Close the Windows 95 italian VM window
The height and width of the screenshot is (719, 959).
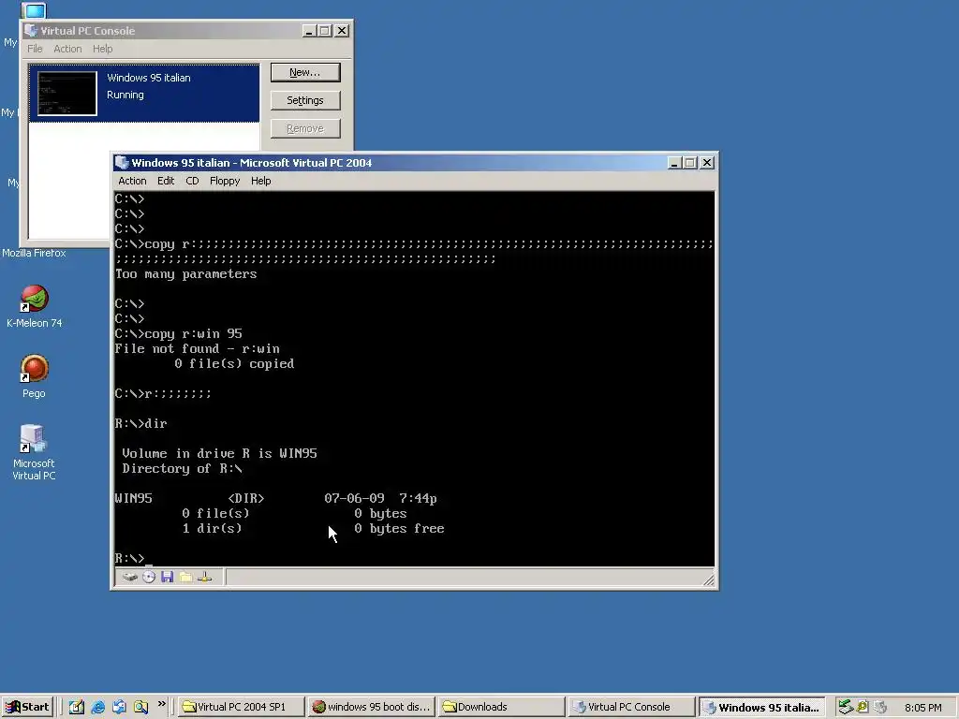pyautogui.click(x=707, y=163)
